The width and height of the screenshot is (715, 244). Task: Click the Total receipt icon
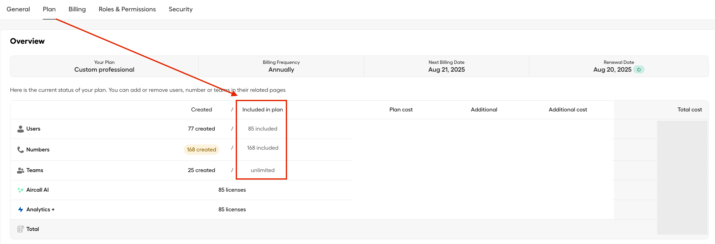[x=20, y=229]
